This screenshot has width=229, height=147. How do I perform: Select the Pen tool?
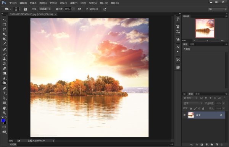point(4,88)
